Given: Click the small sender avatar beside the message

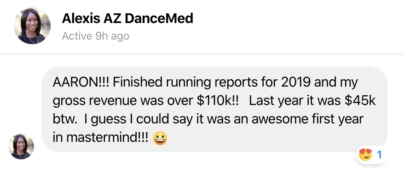Looking at the screenshot, I should [21, 146].
